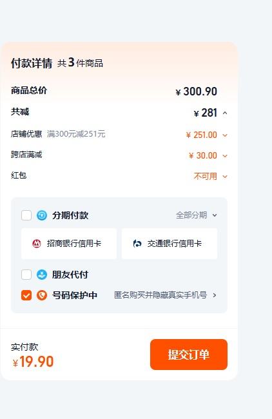
Task: Click the installment payment blue icon
Action: (x=42, y=215)
